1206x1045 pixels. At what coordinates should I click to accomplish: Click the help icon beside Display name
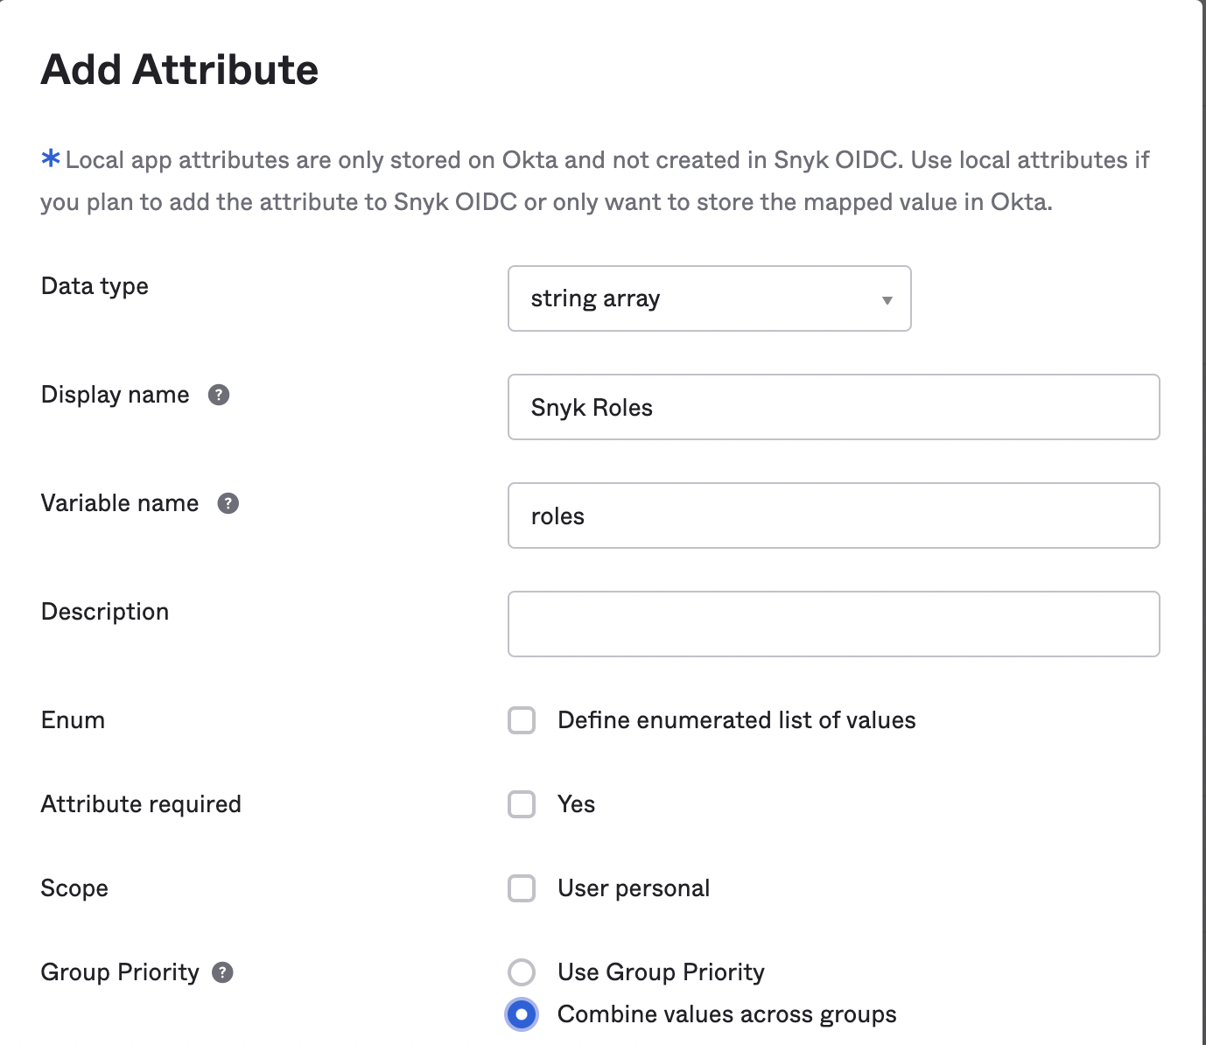tap(219, 395)
